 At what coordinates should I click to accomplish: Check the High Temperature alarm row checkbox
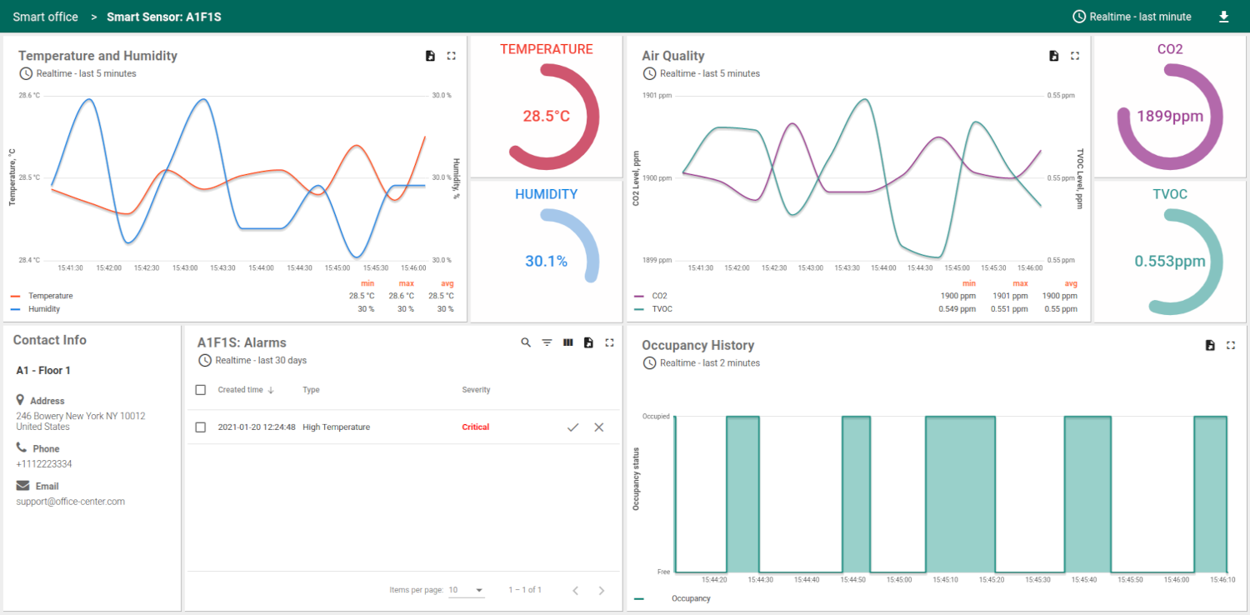(201, 427)
